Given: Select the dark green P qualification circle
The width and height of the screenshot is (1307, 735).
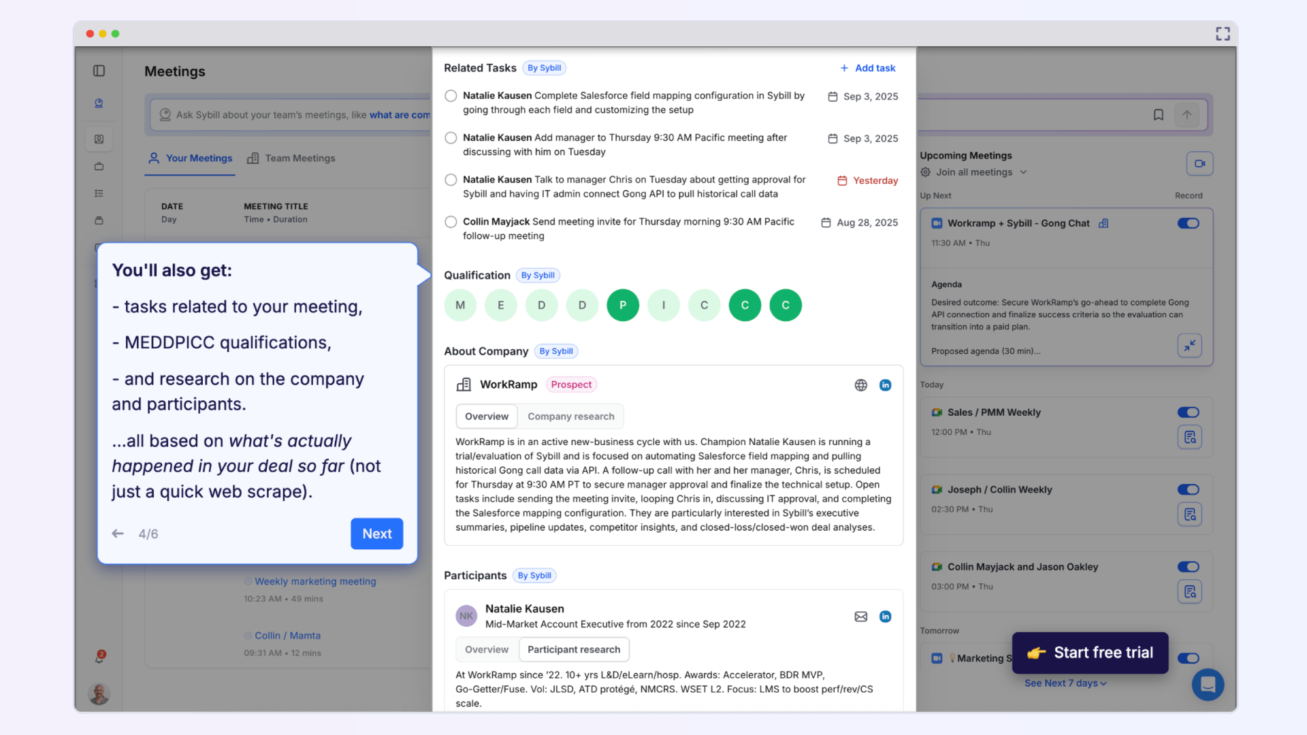Looking at the screenshot, I should [x=623, y=306].
